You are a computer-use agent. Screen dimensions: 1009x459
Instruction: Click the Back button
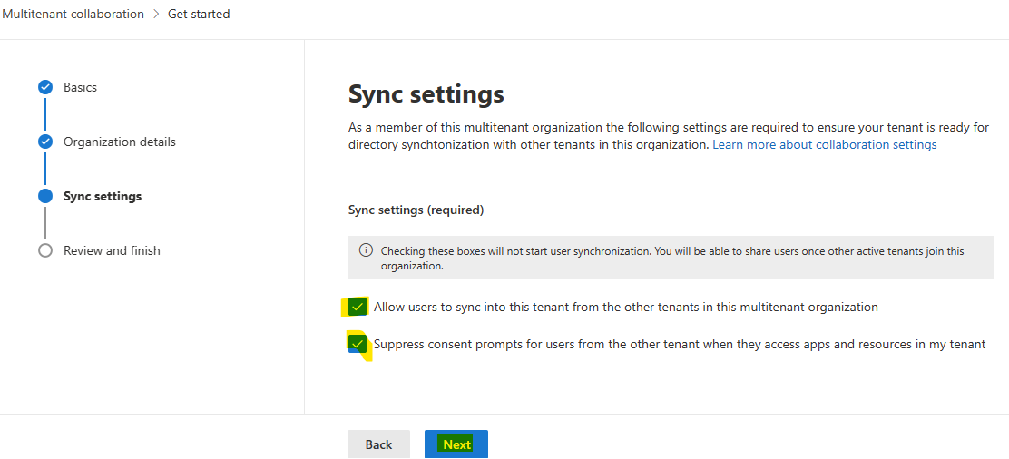(378, 444)
